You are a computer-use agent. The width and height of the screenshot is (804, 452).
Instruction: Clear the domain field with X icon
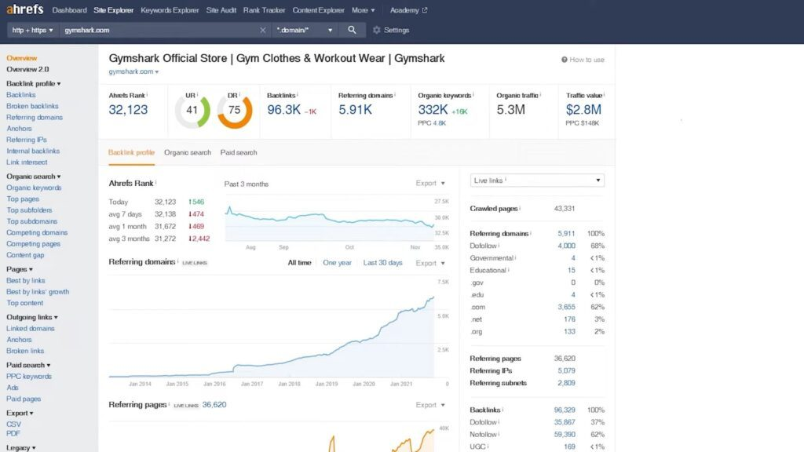(262, 31)
